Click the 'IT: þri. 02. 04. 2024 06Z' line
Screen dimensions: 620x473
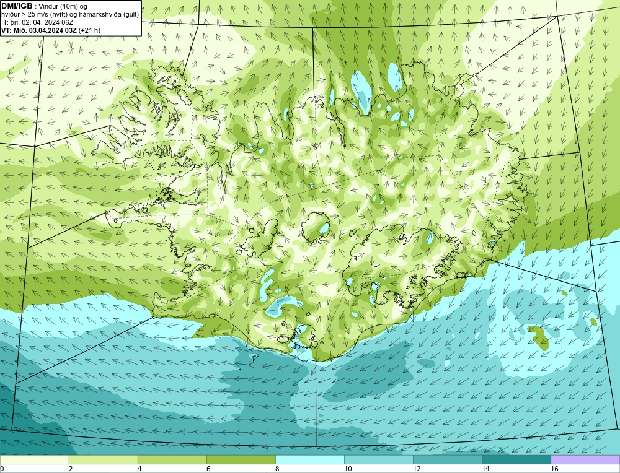click(37, 22)
